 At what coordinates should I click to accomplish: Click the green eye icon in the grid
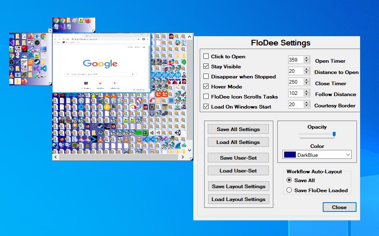[146, 132]
